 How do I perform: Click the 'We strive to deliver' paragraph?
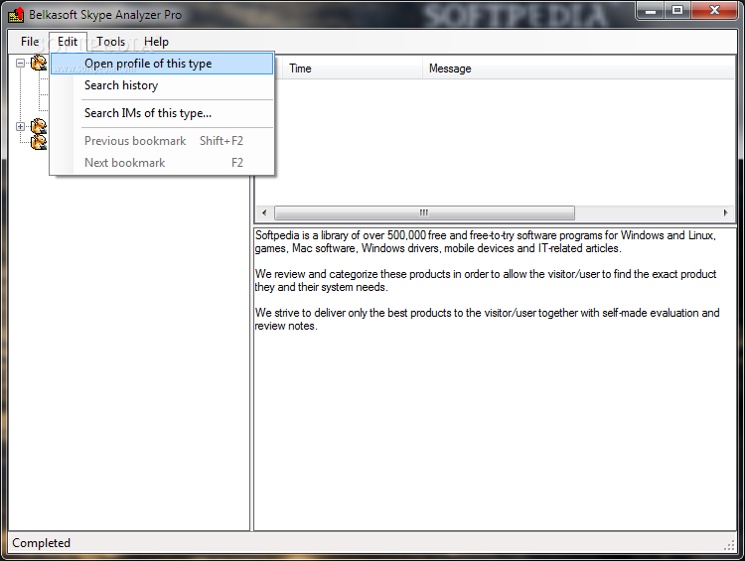pyautogui.click(x=487, y=319)
